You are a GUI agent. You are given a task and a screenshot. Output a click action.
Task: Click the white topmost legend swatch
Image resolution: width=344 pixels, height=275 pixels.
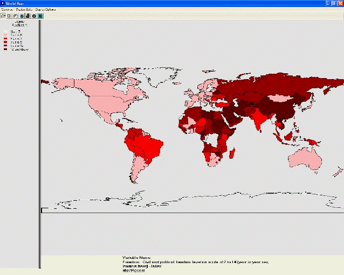pos(5,31)
